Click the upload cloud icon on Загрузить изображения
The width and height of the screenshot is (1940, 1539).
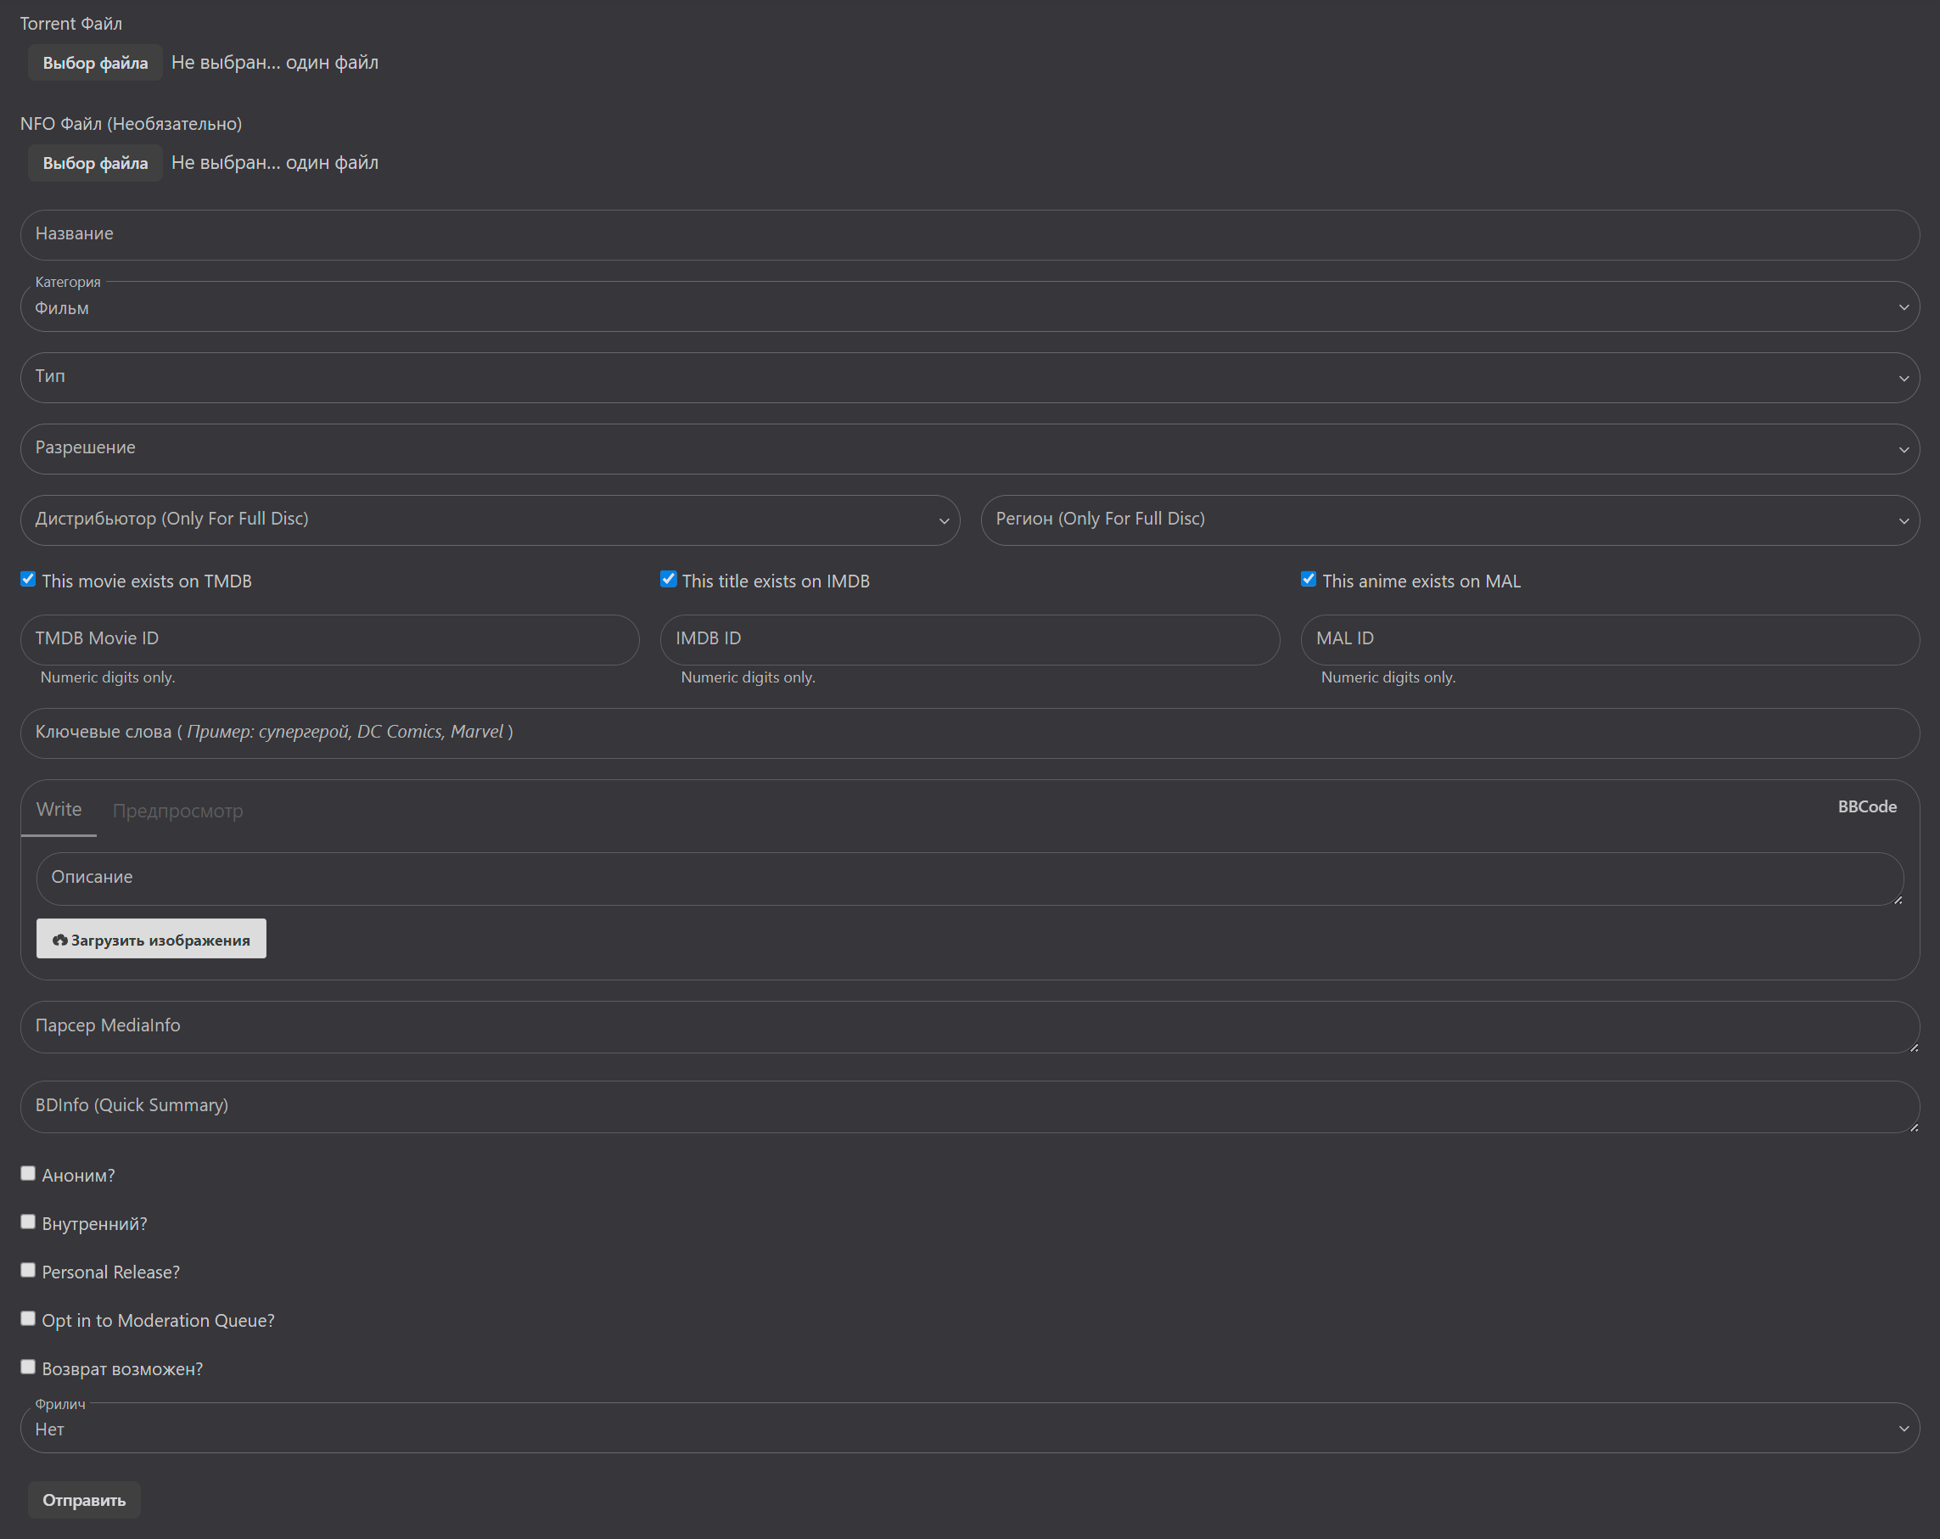(60, 940)
